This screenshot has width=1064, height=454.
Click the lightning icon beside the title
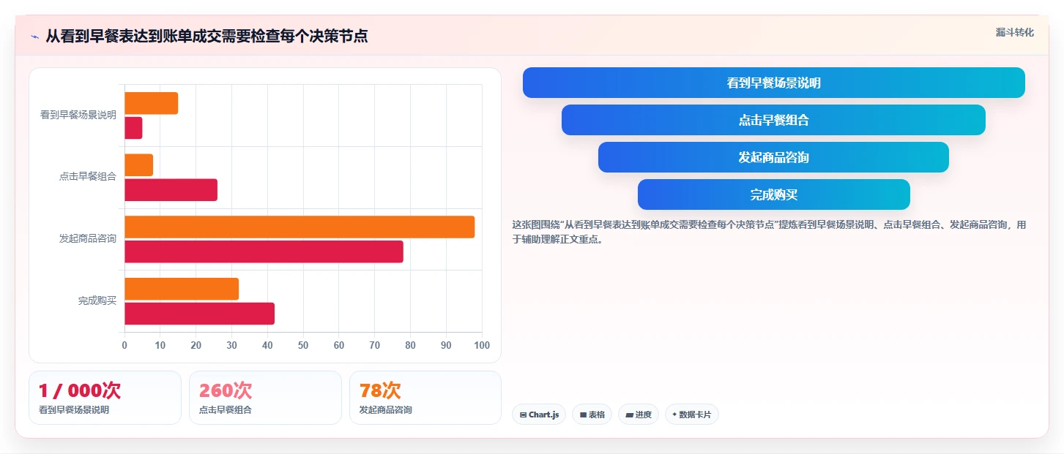34,36
